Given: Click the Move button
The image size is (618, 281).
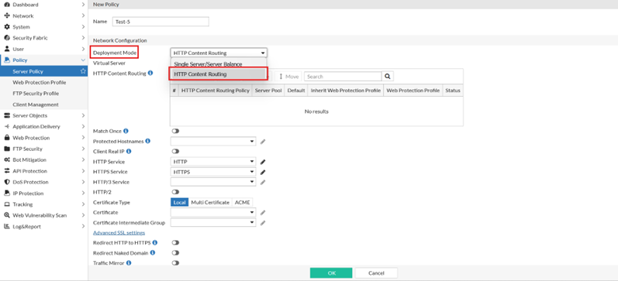Looking at the screenshot, I should point(288,77).
